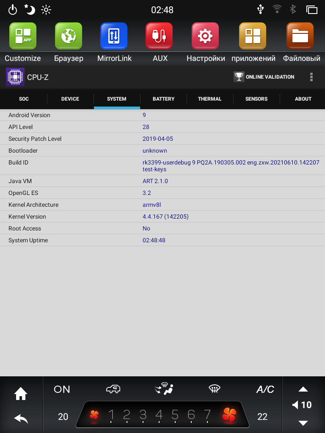The height and width of the screenshot is (433, 325).
Task: Lower volume with down arrow
Action: tap(303, 423)
